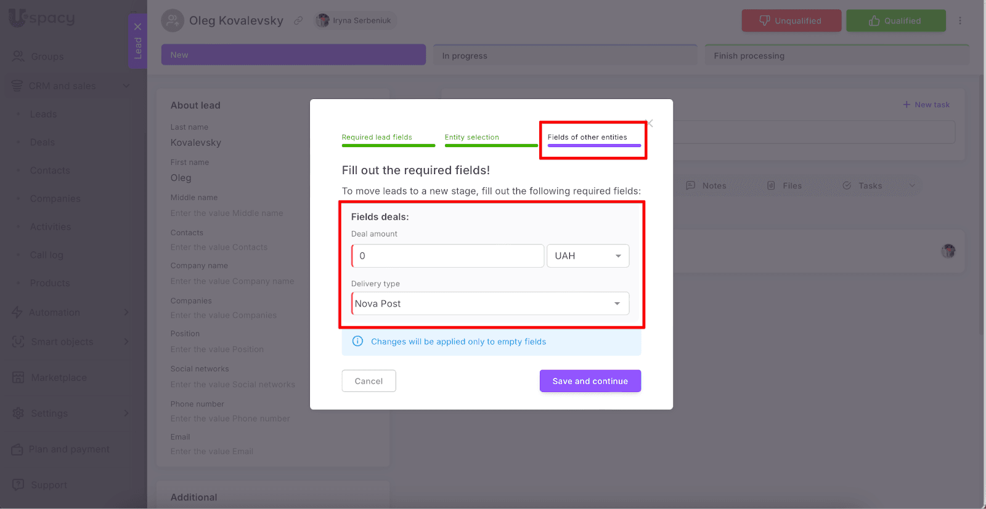The width and height of the screenshot is (986, 509).
Task: Expand the CRM and sales menu
Action: tap(126, 86)
